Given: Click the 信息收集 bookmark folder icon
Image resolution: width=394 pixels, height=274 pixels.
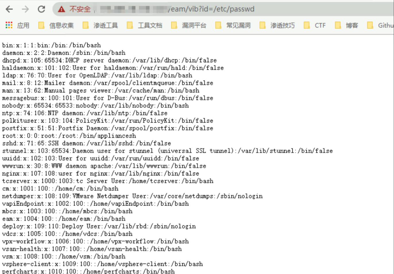Looking at the screenshot, I should 41,26.
